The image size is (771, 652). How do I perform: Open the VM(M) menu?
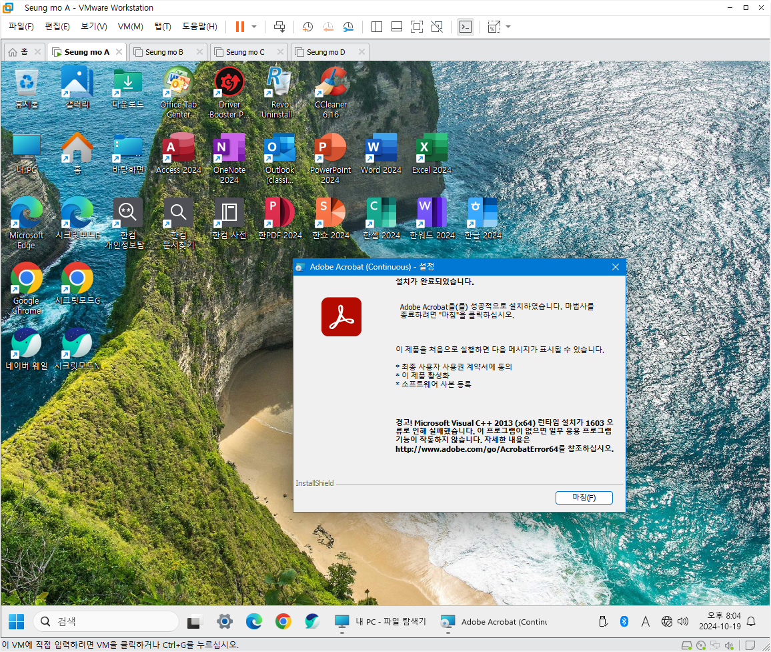(x=130, y=27)
